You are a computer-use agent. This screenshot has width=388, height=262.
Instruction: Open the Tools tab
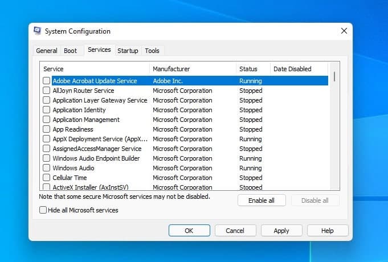pos(152,51)
